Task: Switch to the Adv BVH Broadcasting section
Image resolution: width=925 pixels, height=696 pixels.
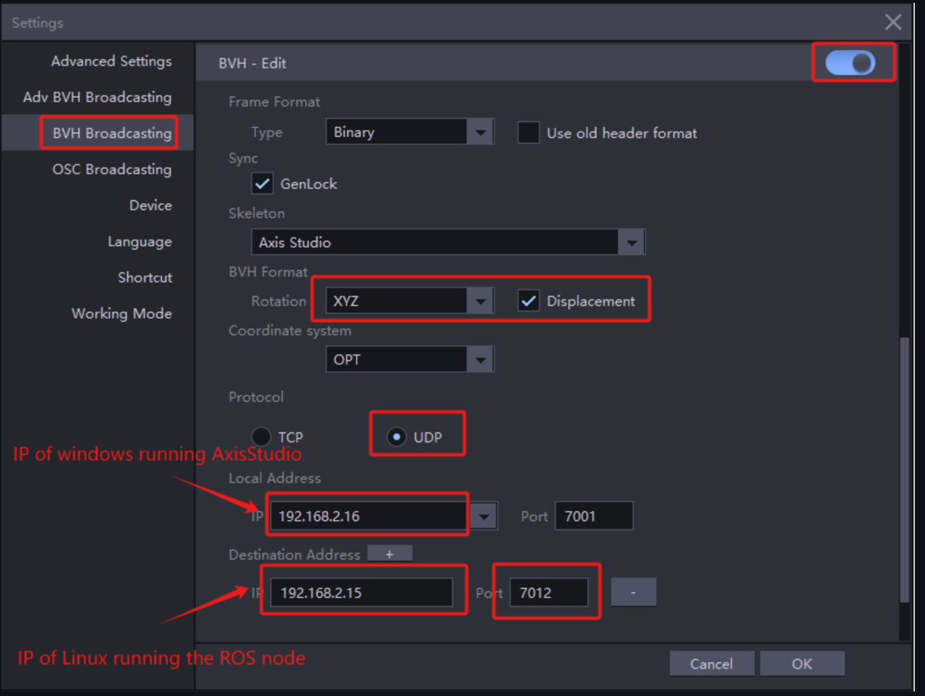Action: tap(98, 97)
